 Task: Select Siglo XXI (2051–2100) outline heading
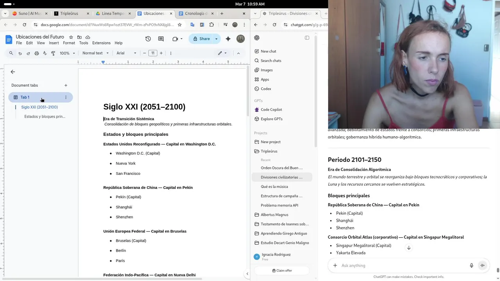coord(39,107)
